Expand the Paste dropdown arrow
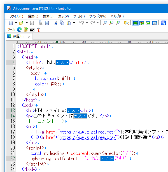Screen dimensions: 168x172 (x=74, y=23)
